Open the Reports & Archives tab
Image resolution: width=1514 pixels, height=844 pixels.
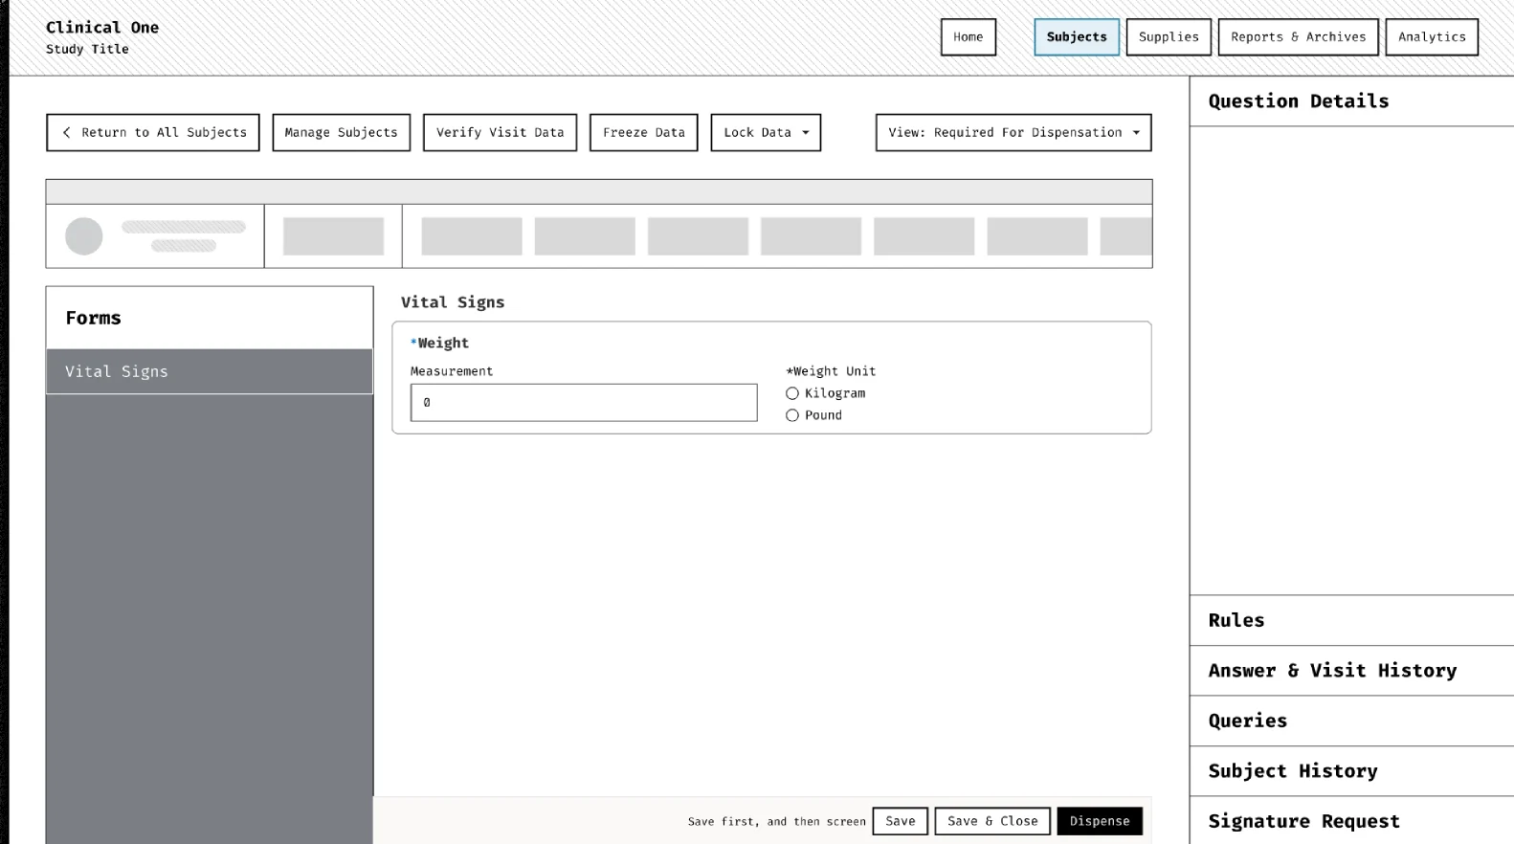[x=1299, y=37]
